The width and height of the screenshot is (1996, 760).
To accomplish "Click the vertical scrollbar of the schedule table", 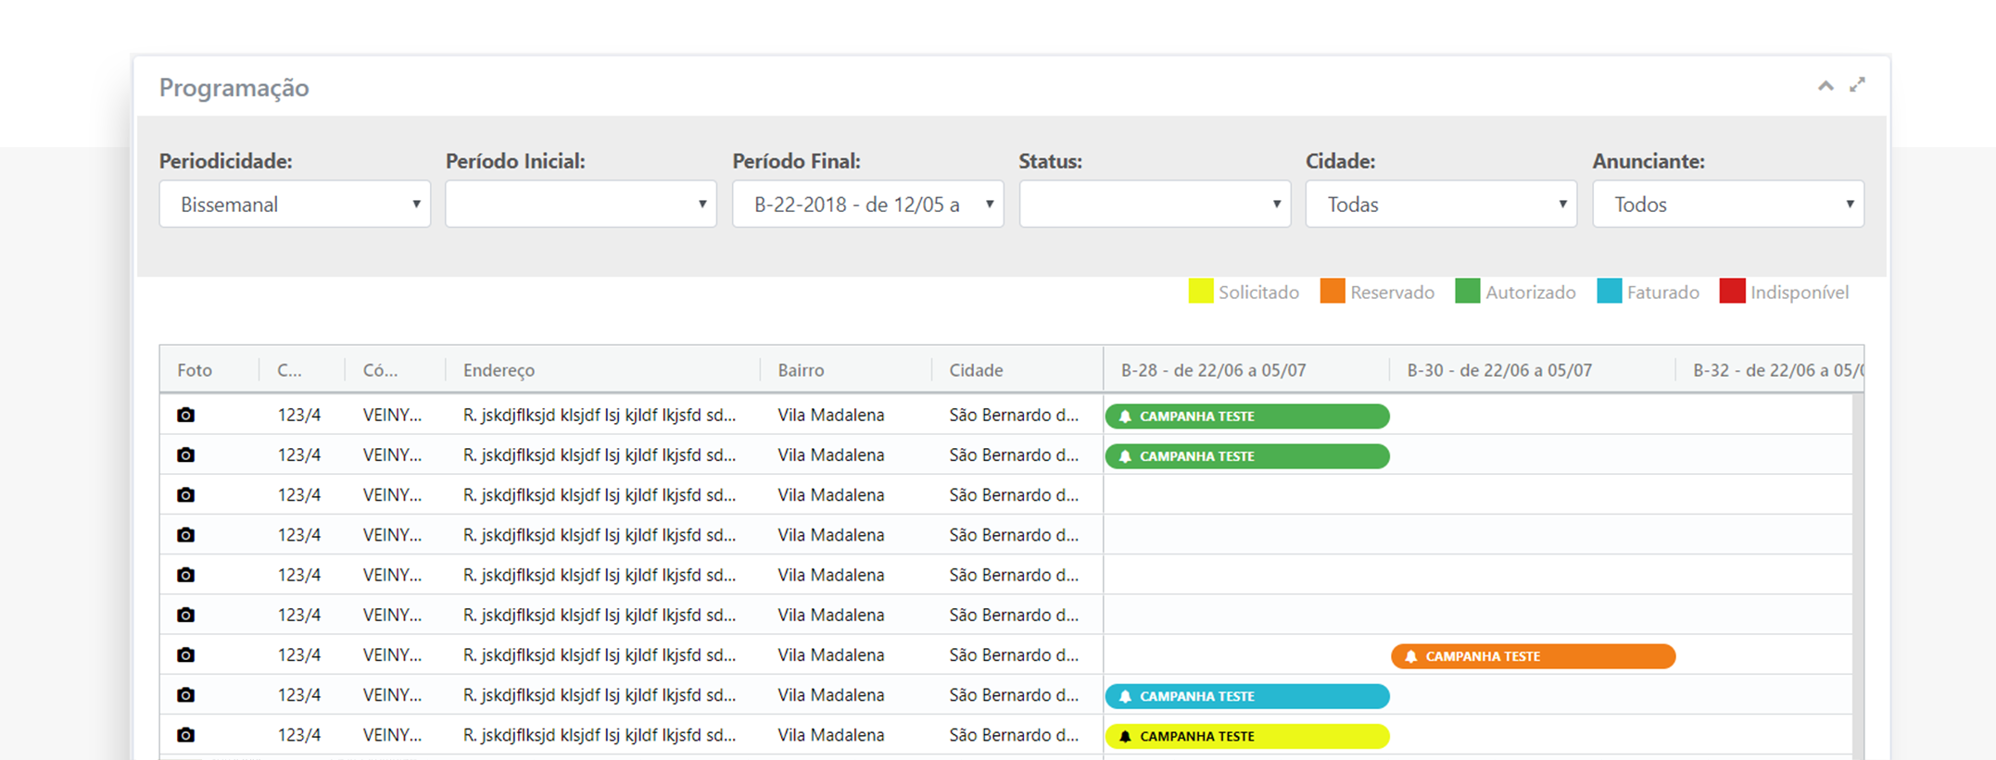I will click(1857, 574).
